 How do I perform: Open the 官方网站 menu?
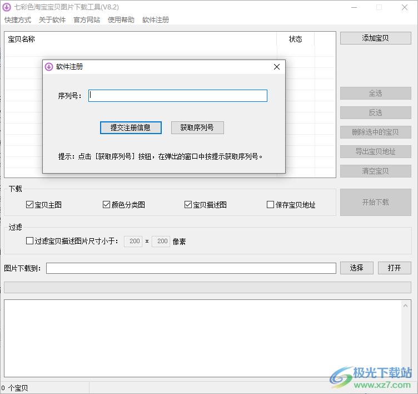[87, 20]
